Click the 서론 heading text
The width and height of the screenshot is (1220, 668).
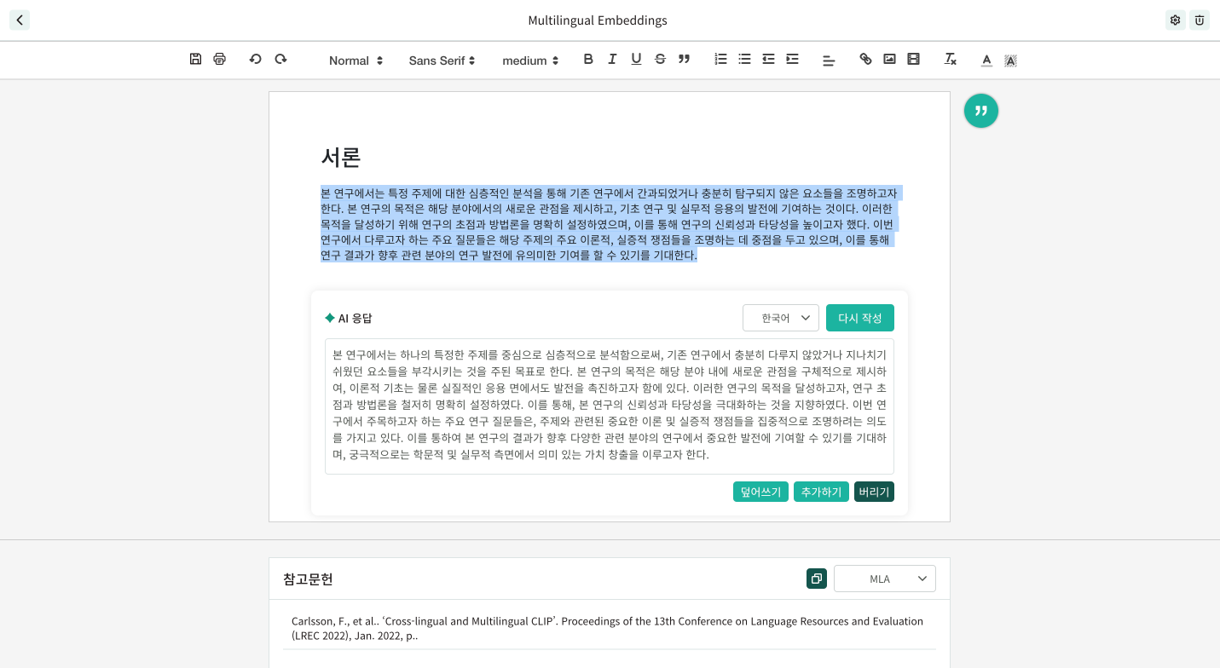341,157
